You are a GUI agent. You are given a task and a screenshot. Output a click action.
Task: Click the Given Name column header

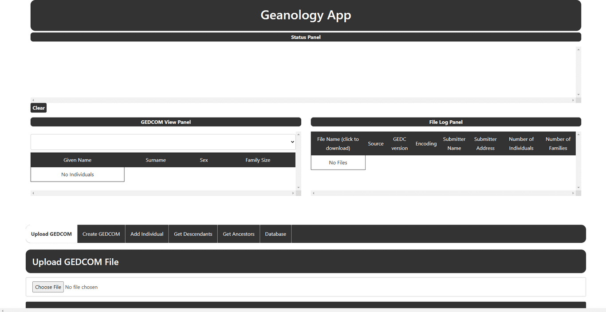point(78,160)
